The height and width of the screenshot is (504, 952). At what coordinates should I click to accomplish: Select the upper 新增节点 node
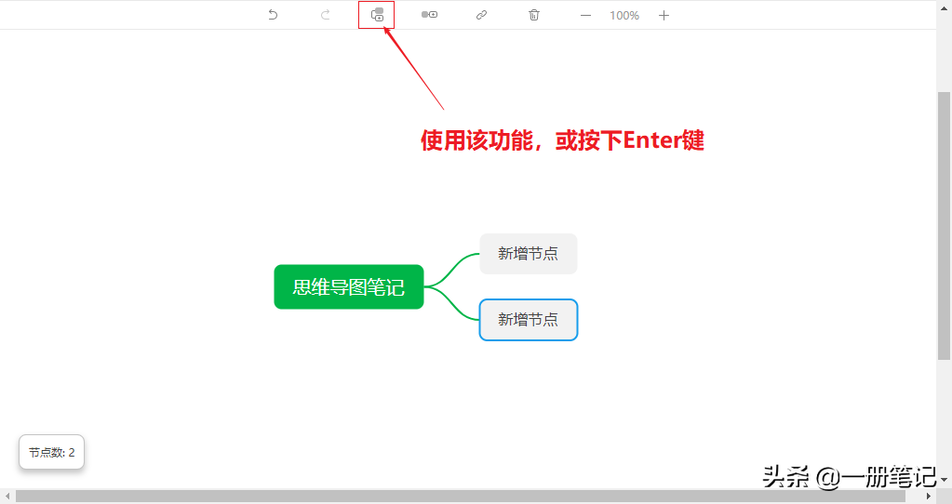point(529,254)
